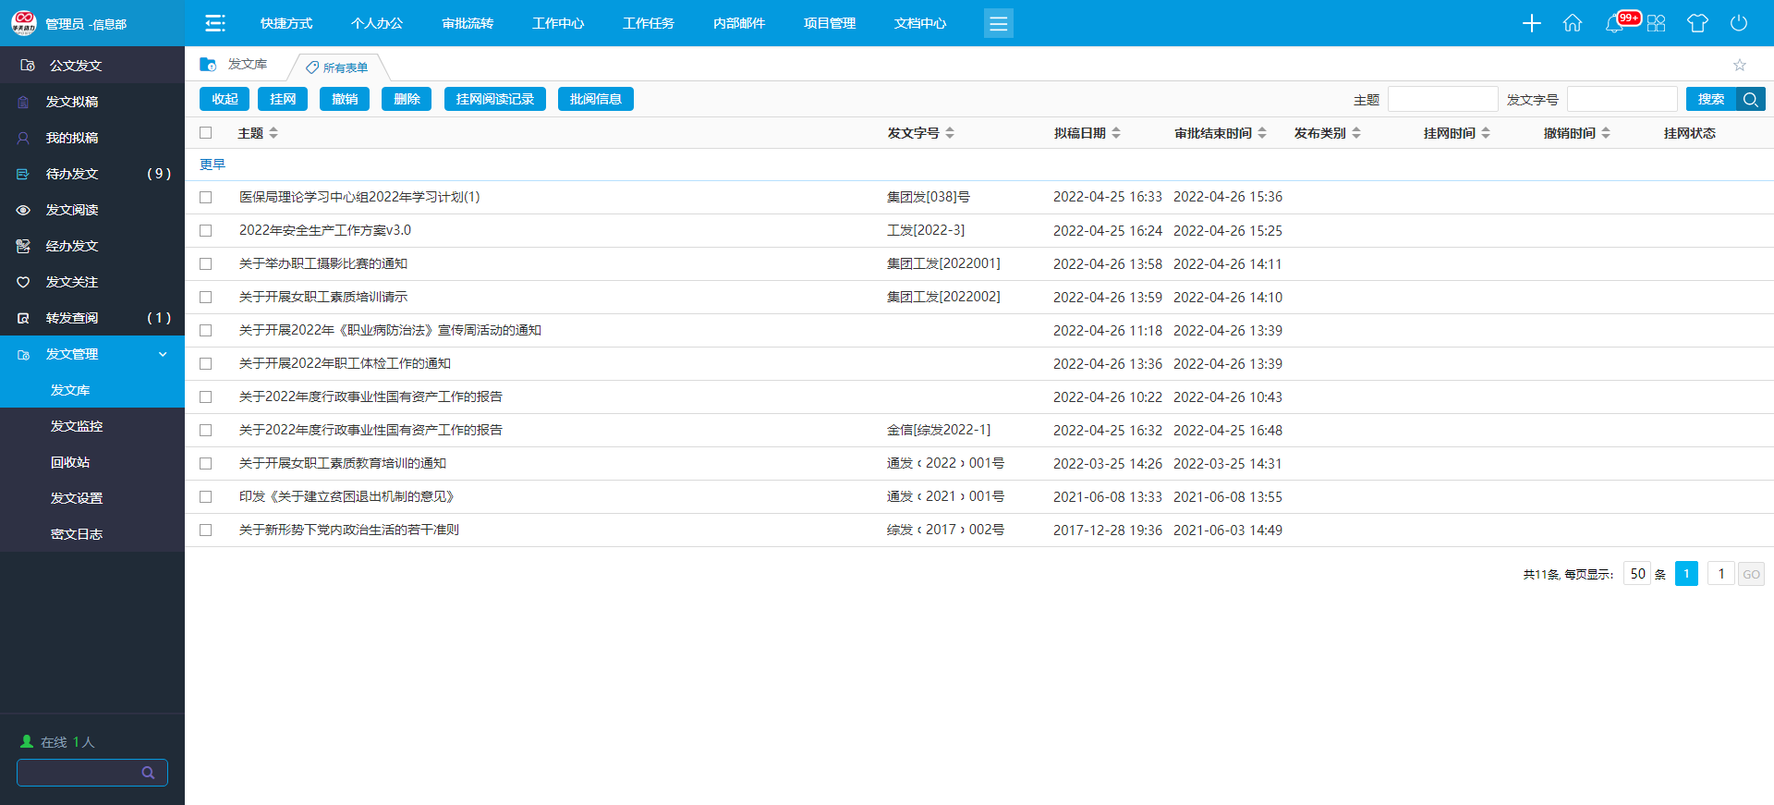1774x805 pixels.
Task: Open the more-menus button after 文档中心
Action: (998, 23)
